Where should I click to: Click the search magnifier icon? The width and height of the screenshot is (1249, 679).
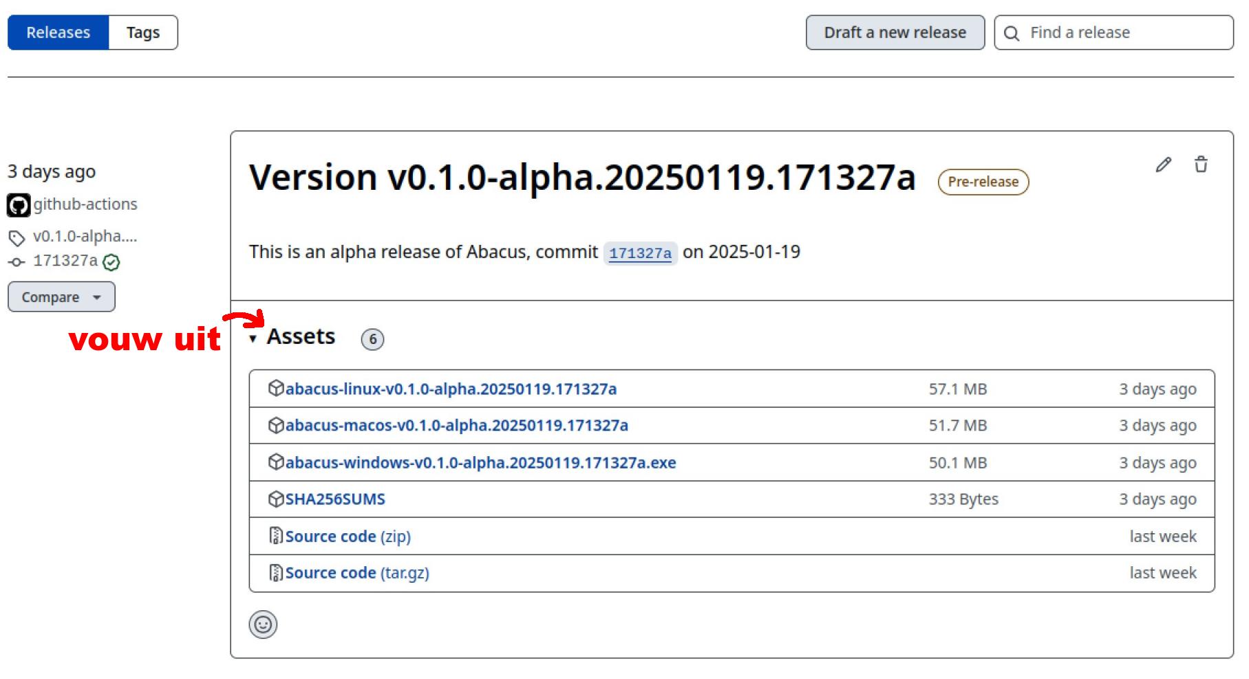[1012, 33]
